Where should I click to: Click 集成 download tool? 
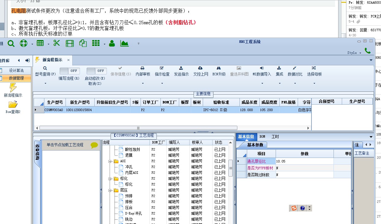pos(279,71)
